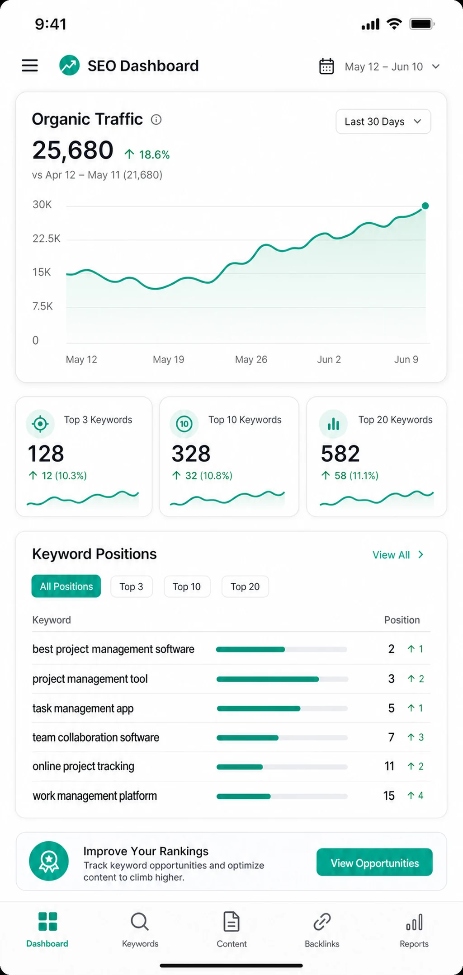Expand the May 12 – Jun 10 date range

pos(392,66)
